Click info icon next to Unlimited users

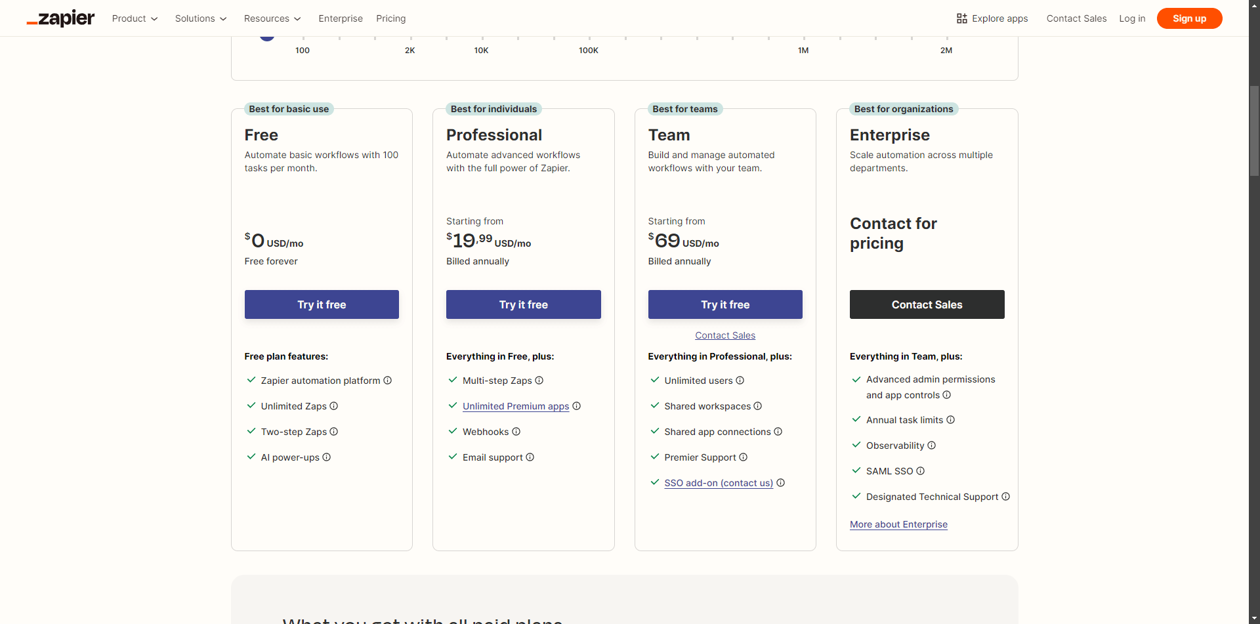740,381
